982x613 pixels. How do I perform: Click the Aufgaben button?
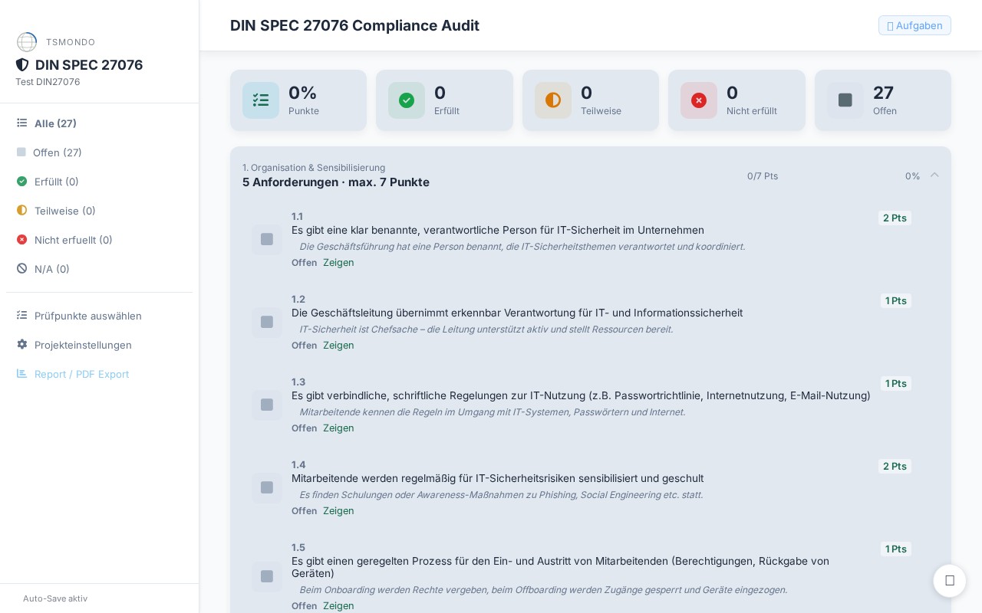pos(914,25)
